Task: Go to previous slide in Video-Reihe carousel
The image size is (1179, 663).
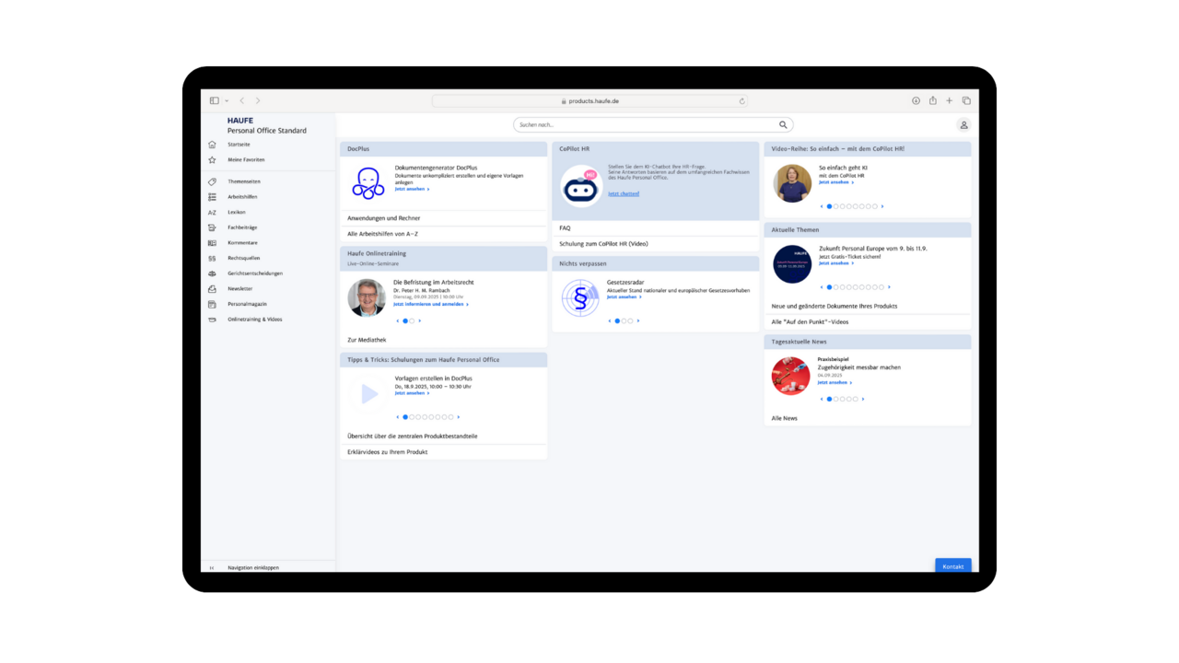Action: (x=822, y=207)
